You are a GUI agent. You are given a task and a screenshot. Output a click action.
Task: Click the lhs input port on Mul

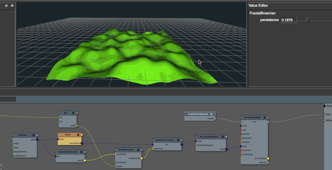[x=59, y=117]
